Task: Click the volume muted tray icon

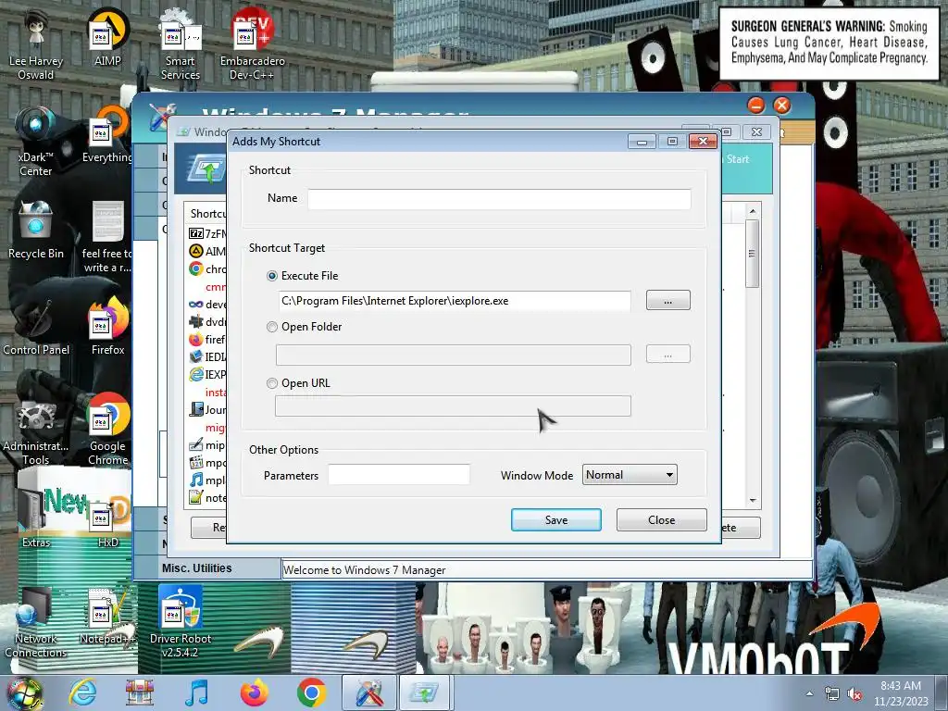Action: (x=854, y=693)
